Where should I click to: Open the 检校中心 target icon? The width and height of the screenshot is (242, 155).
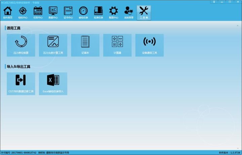(x=23, y=13)
